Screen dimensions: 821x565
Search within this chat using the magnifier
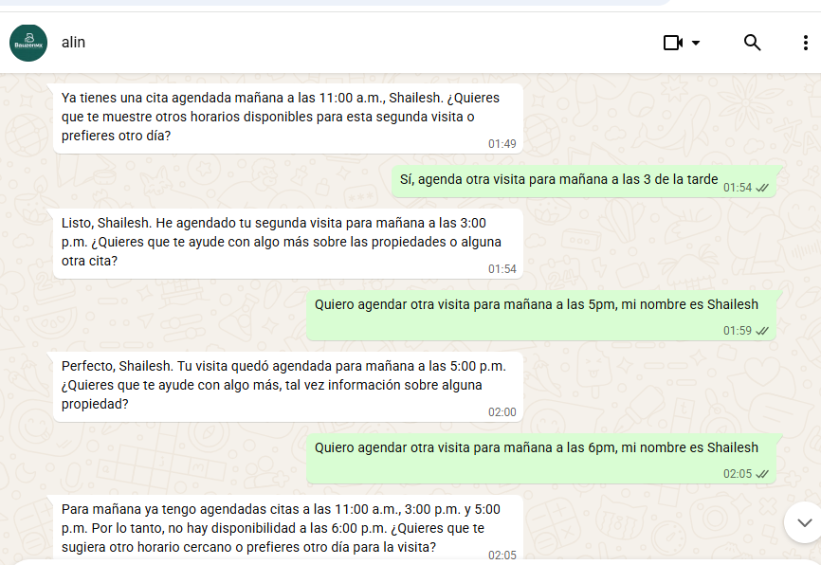coord(753,43)
